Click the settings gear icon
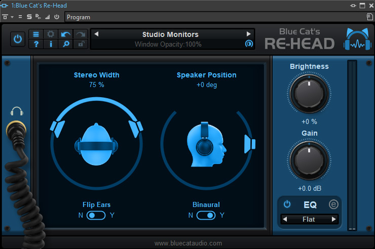Screen dimensions: 375x249 click(51, 34)
